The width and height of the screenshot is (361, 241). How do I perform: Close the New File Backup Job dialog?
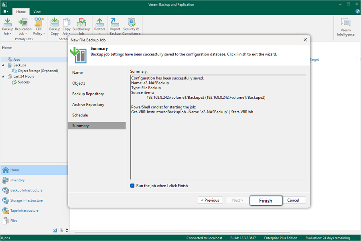(x=305, y=40)
